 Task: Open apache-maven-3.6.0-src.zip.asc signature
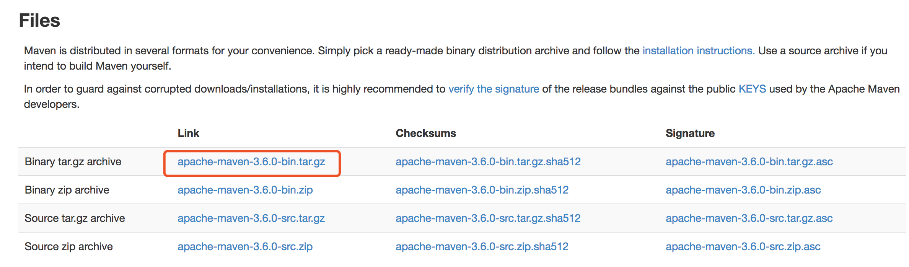(x=743, y=247)
